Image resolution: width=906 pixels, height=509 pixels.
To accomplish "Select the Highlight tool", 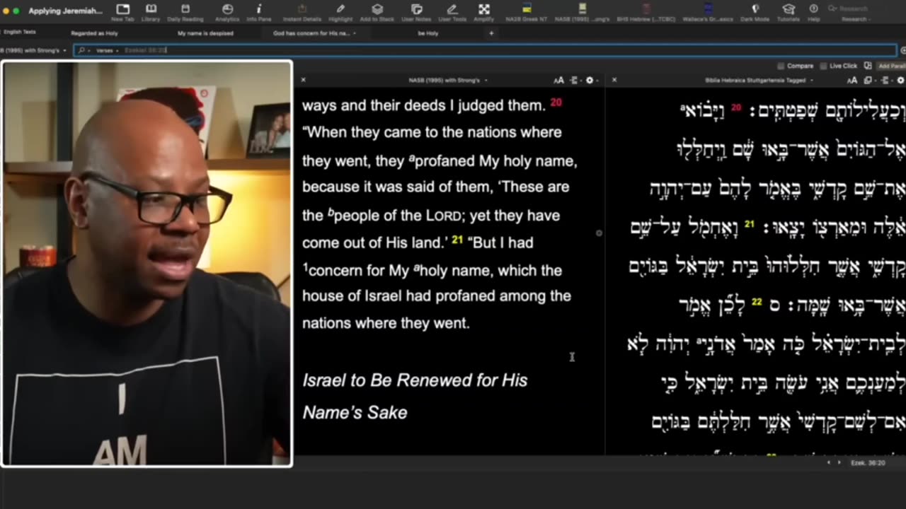I will (340, 12).
